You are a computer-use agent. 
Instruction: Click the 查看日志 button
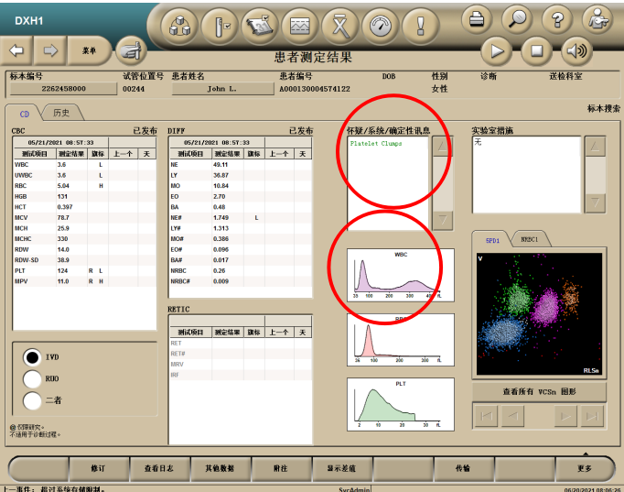click(x=159, y=468)
